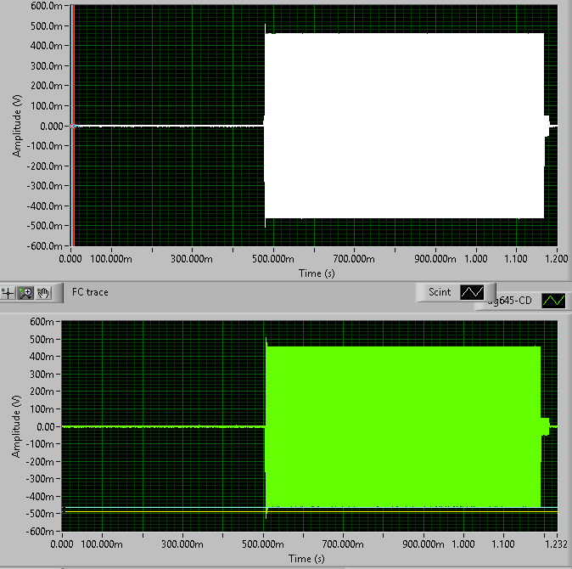The height and width of the screenshot is (569, 572).
Task: Click the Scint white plot sample icon
Action: pos(472,292)
